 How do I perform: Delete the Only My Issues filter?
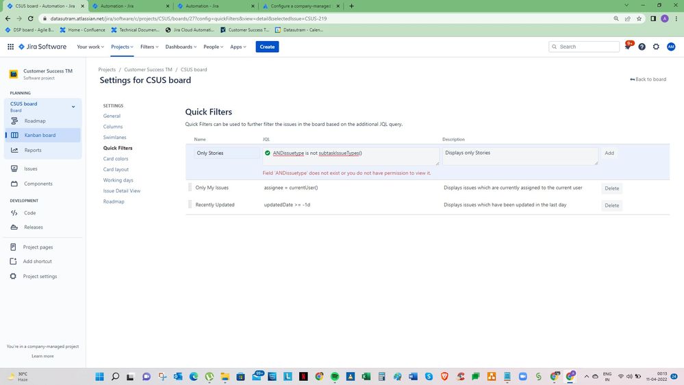point(611,188)
